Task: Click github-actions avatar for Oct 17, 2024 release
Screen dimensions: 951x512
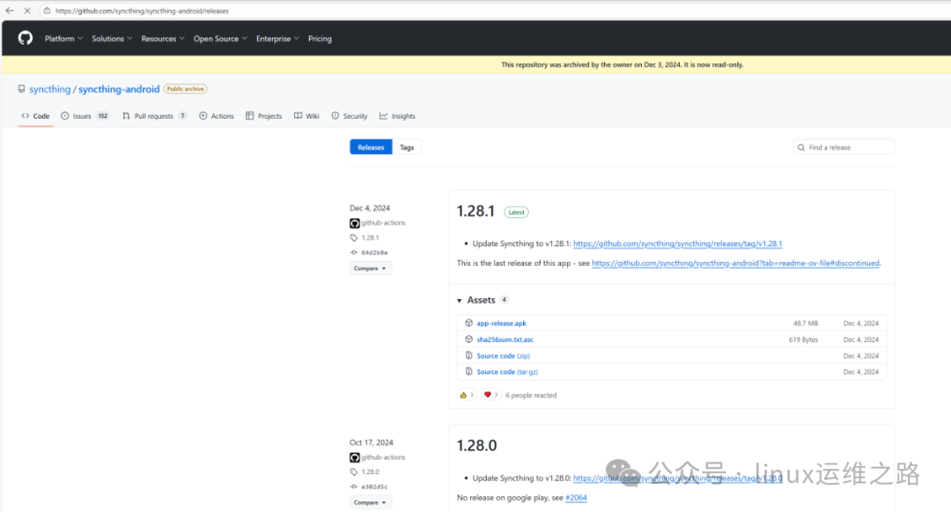Action: (355, 457)
